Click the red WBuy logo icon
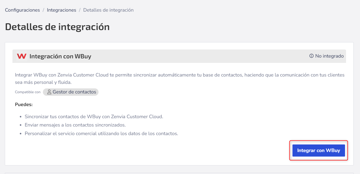 [x=22, y=56]
